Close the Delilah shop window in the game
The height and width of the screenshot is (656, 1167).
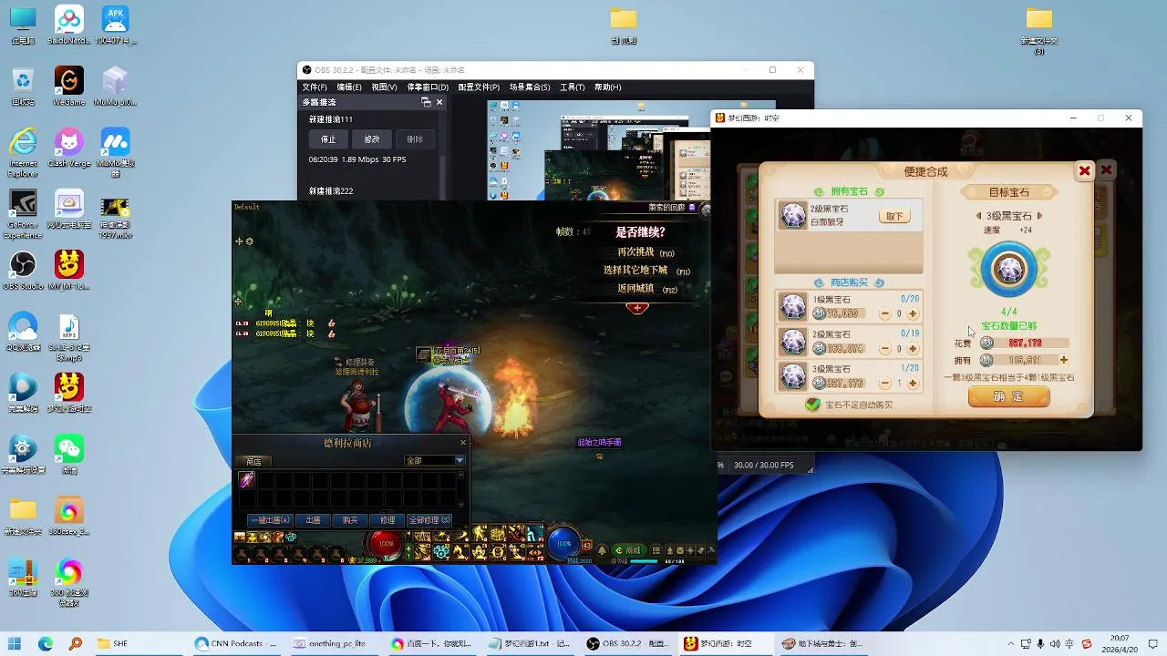tap(463, 443)
